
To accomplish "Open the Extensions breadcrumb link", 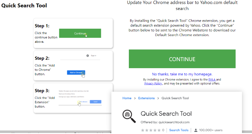I will (146, 98).
